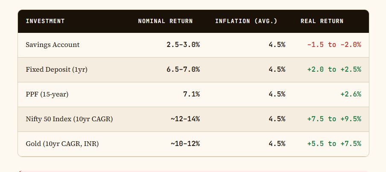The width and height of the screenshot is (386, 172).
Task: Select the +2.6% PPF real return
Action: point(351,94)
